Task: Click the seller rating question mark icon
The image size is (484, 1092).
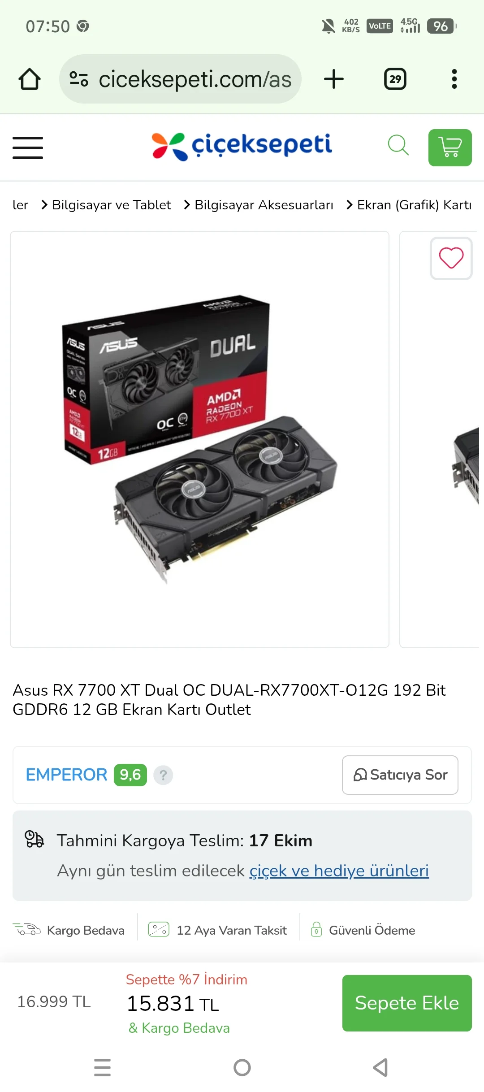Action: (163, 775)
